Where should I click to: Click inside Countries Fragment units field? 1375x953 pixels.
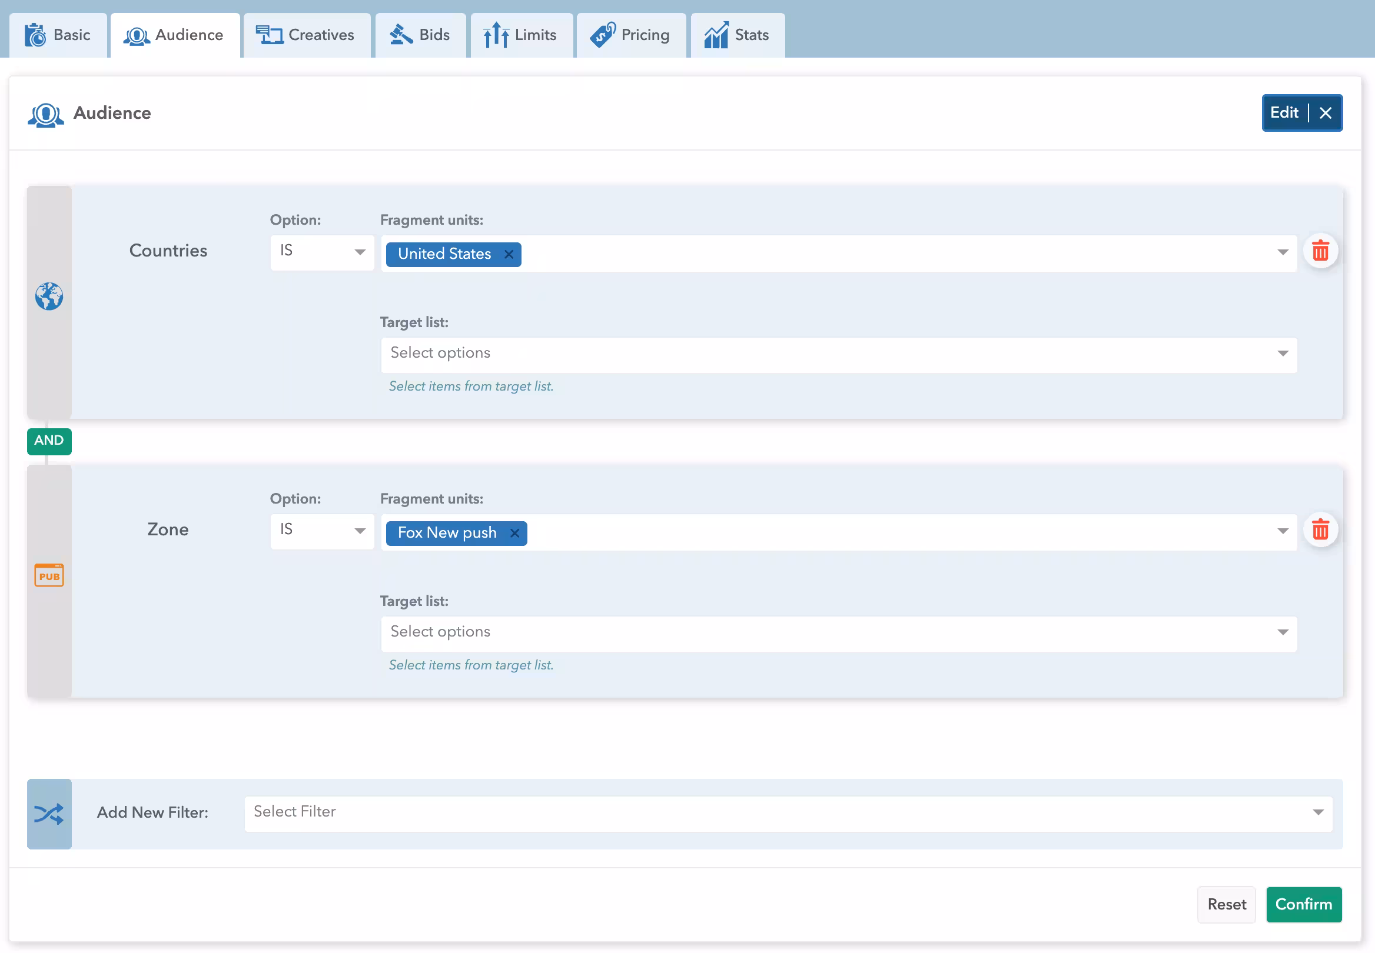pos(896,254)
